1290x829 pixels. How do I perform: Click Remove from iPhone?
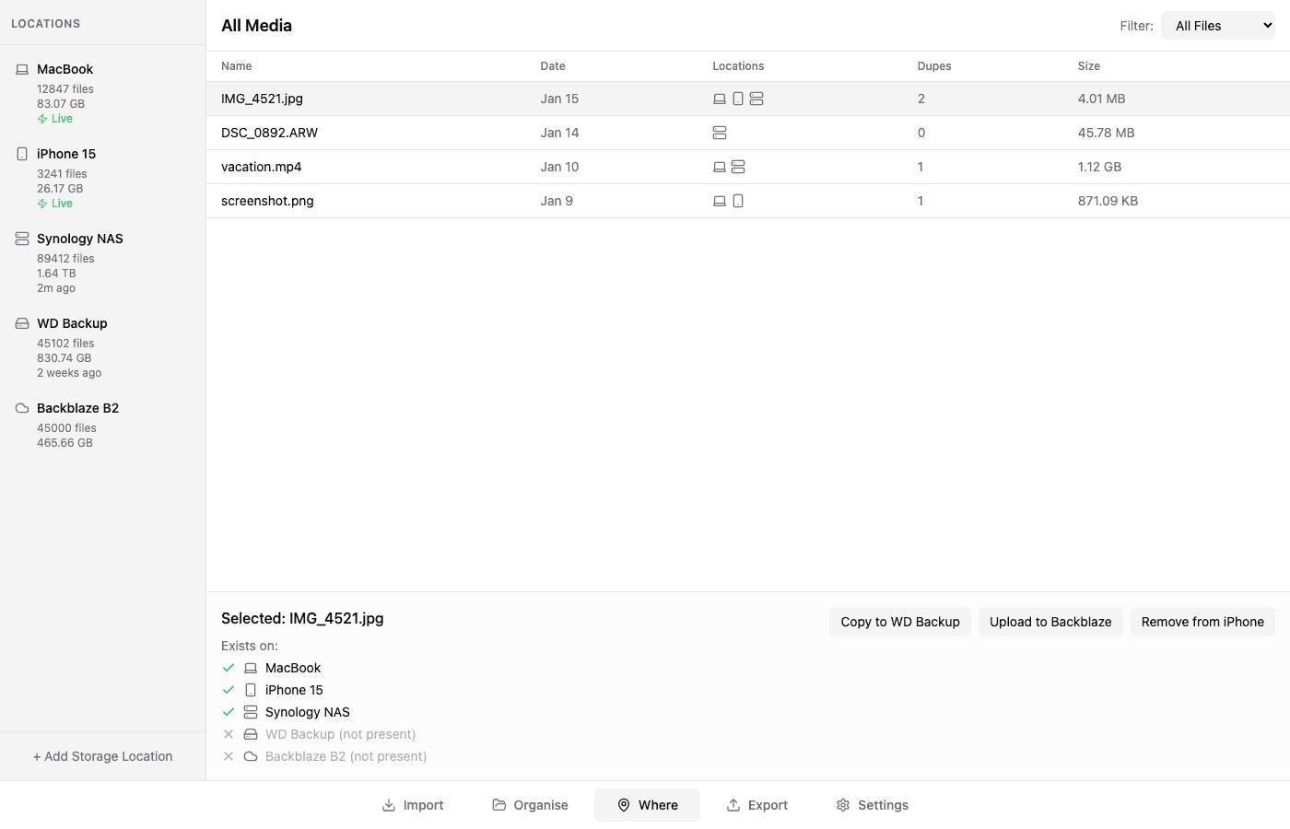[x=1202, y=622]
